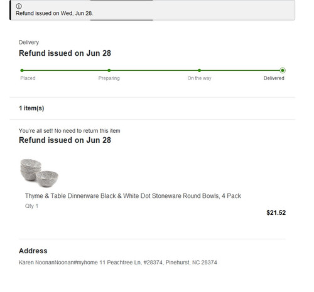Click the Delivered status circle
The height and width of the screenshot is (292, 314).
[283, 70]
